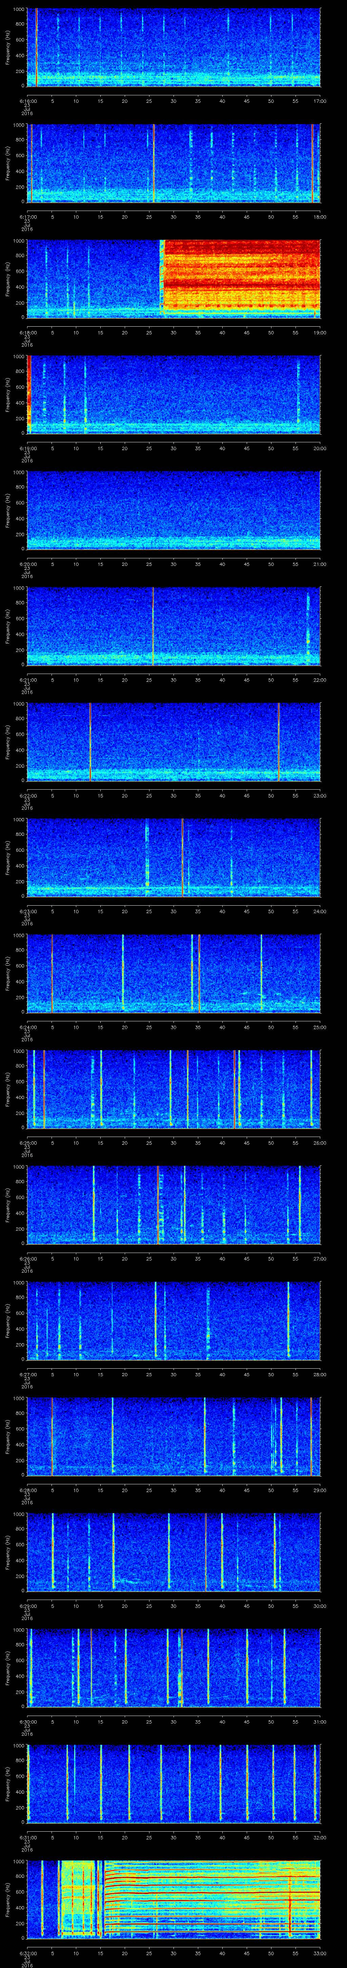
Task: Open the 6:18:00 spectrogram with the red broadband burst
Action: click(x=173, y=279)
